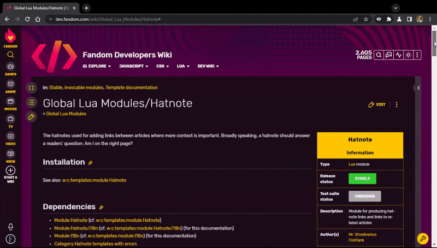The width and height of the screenshot is (437, 248).
Task: Open the Movies section in sidebar
Action: pyautogui.click(x=10, y=104)
